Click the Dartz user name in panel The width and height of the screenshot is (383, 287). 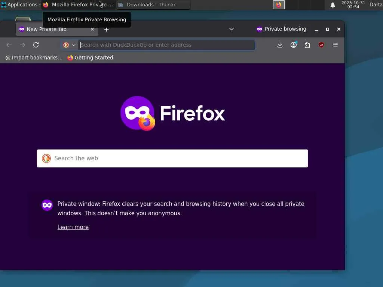tap(376, 4)
